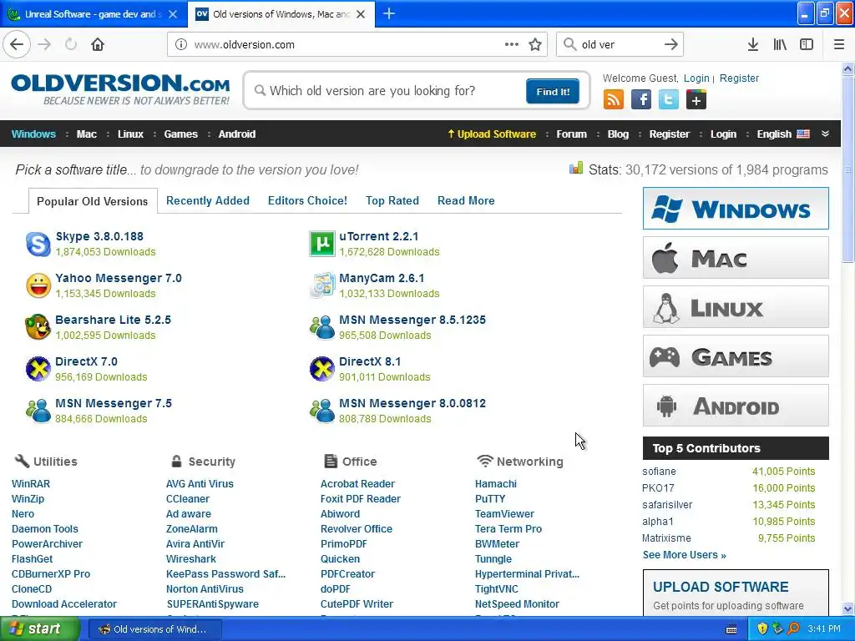
Task: Open the WinRAR utilities link
Action: pos(31,483)
